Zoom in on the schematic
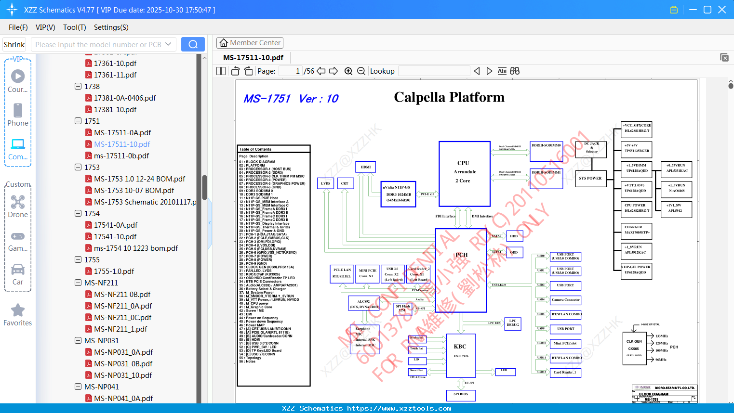Viewport: 734px width, 413px height. [x=348, y=71]
